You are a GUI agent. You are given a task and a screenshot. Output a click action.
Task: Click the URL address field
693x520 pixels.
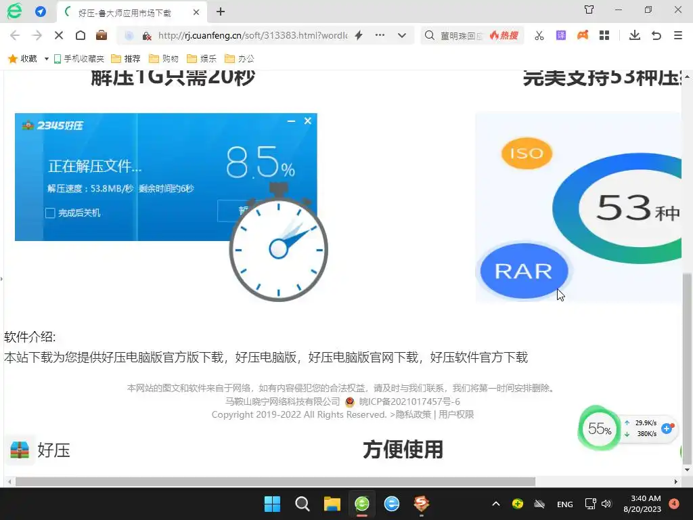252,35
